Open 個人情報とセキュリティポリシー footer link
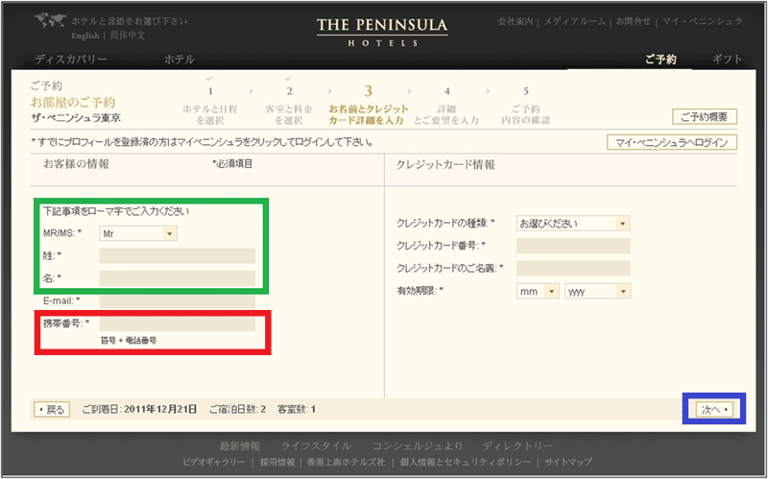The height and width of the screenshot is (479, 768). (466, 463)
